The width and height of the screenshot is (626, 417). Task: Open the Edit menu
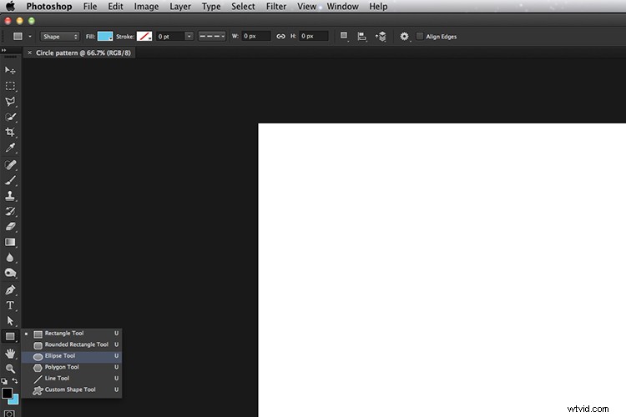[x=115, y=7]
